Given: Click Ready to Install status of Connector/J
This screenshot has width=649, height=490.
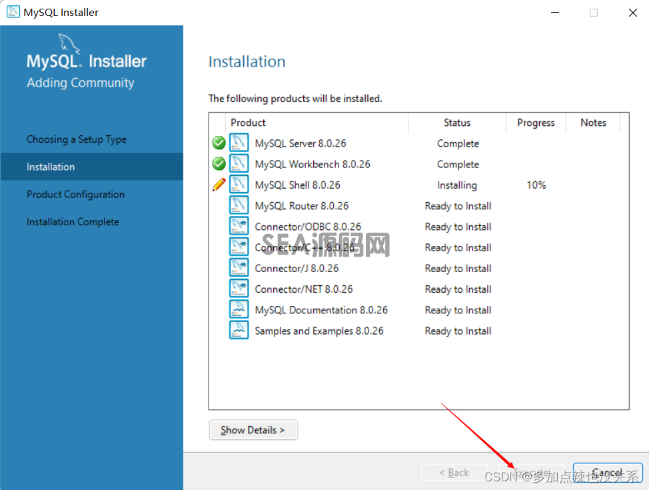Looking at the screenshot, I should pos(458,268).
